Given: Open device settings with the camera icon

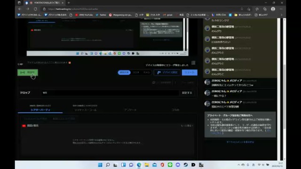Looking at the screenshot, I should pos(167,72).
